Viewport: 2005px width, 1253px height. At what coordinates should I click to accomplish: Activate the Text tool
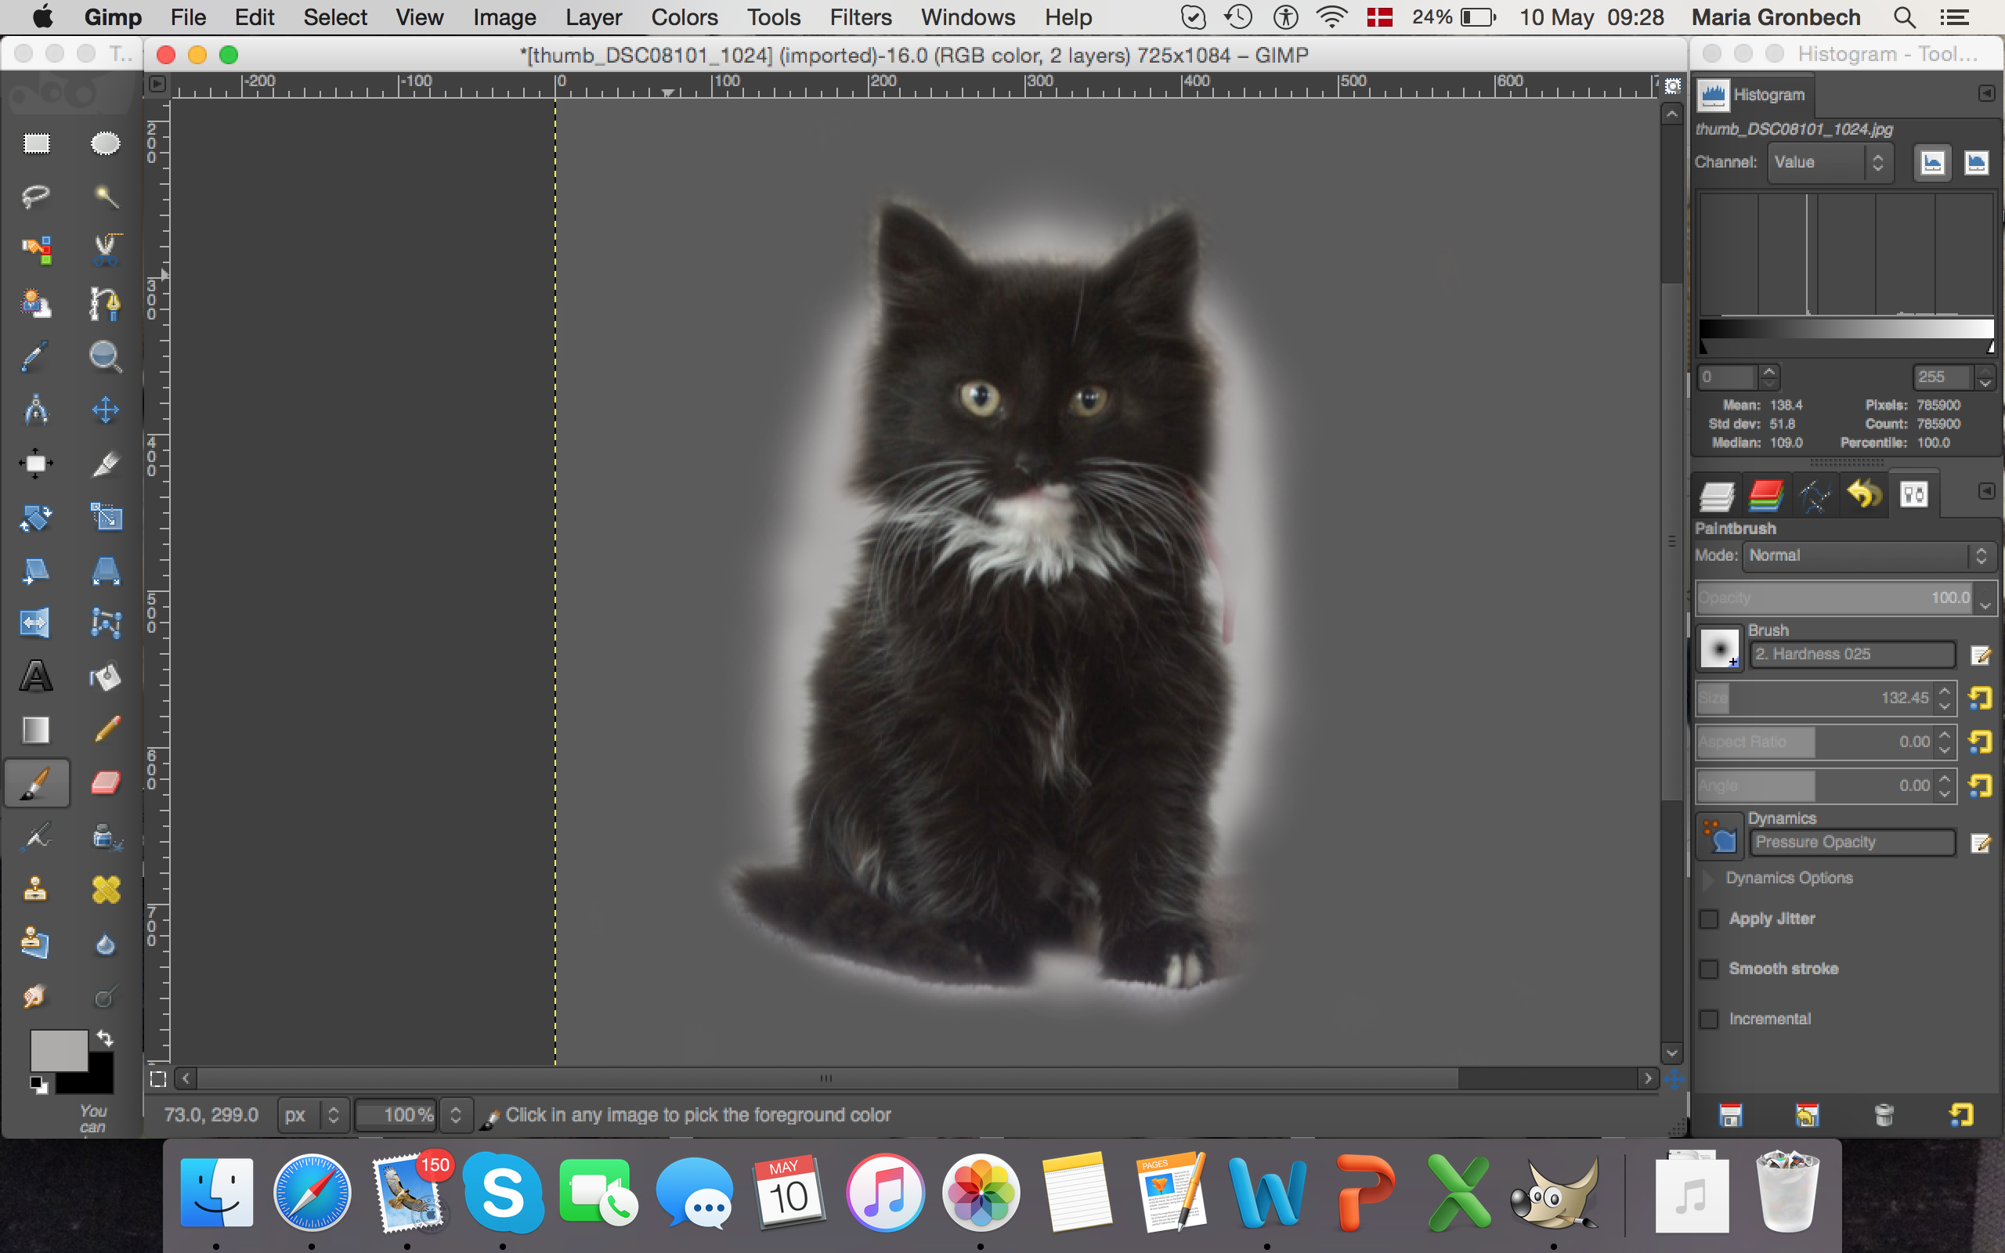(x=35, y=676)
